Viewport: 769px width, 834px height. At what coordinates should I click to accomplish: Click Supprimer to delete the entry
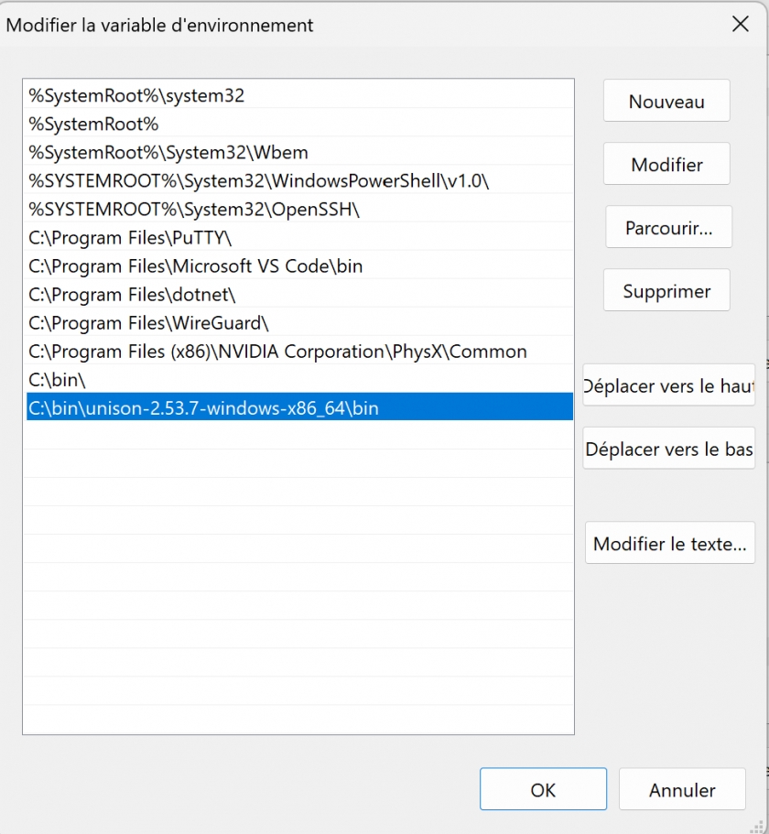[x=666, y=290]
